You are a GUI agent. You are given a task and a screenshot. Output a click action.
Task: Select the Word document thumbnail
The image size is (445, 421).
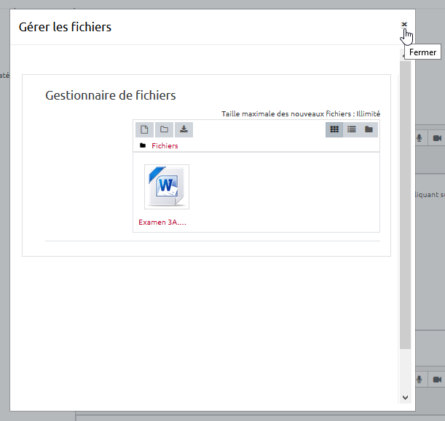166,187
